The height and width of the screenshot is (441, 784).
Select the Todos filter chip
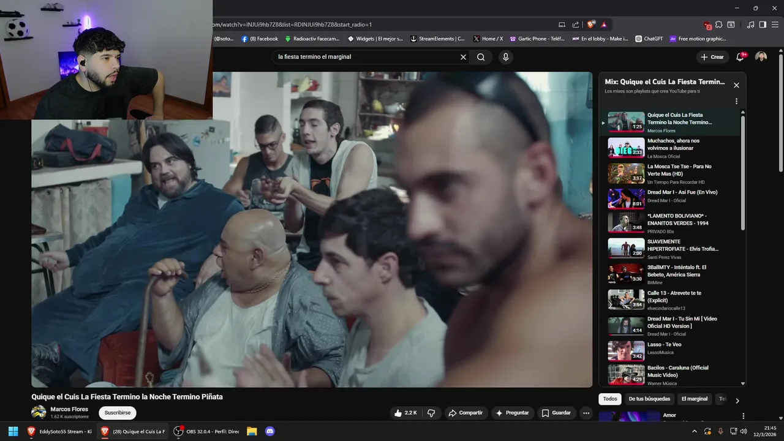coord(610,399)
